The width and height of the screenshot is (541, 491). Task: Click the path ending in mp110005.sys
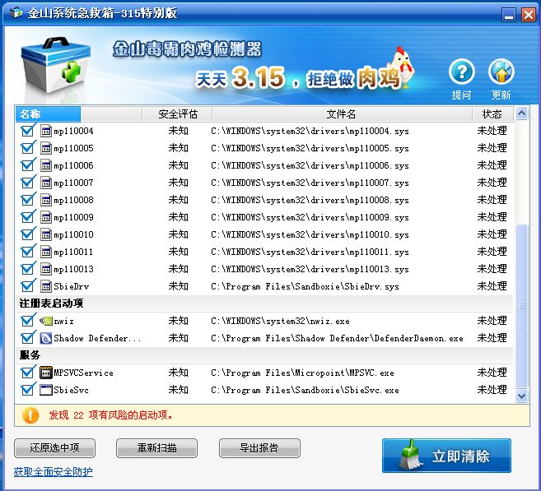point(310,148)
